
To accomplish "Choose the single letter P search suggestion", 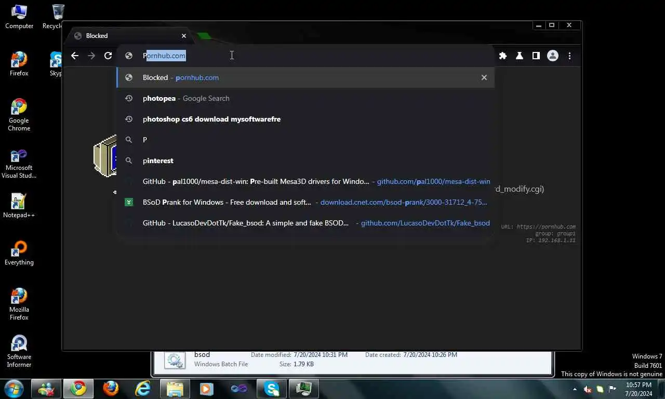I will (x=305, y=140).
